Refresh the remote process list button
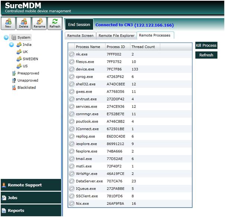The image size is (225, 217). pos(206,55)
